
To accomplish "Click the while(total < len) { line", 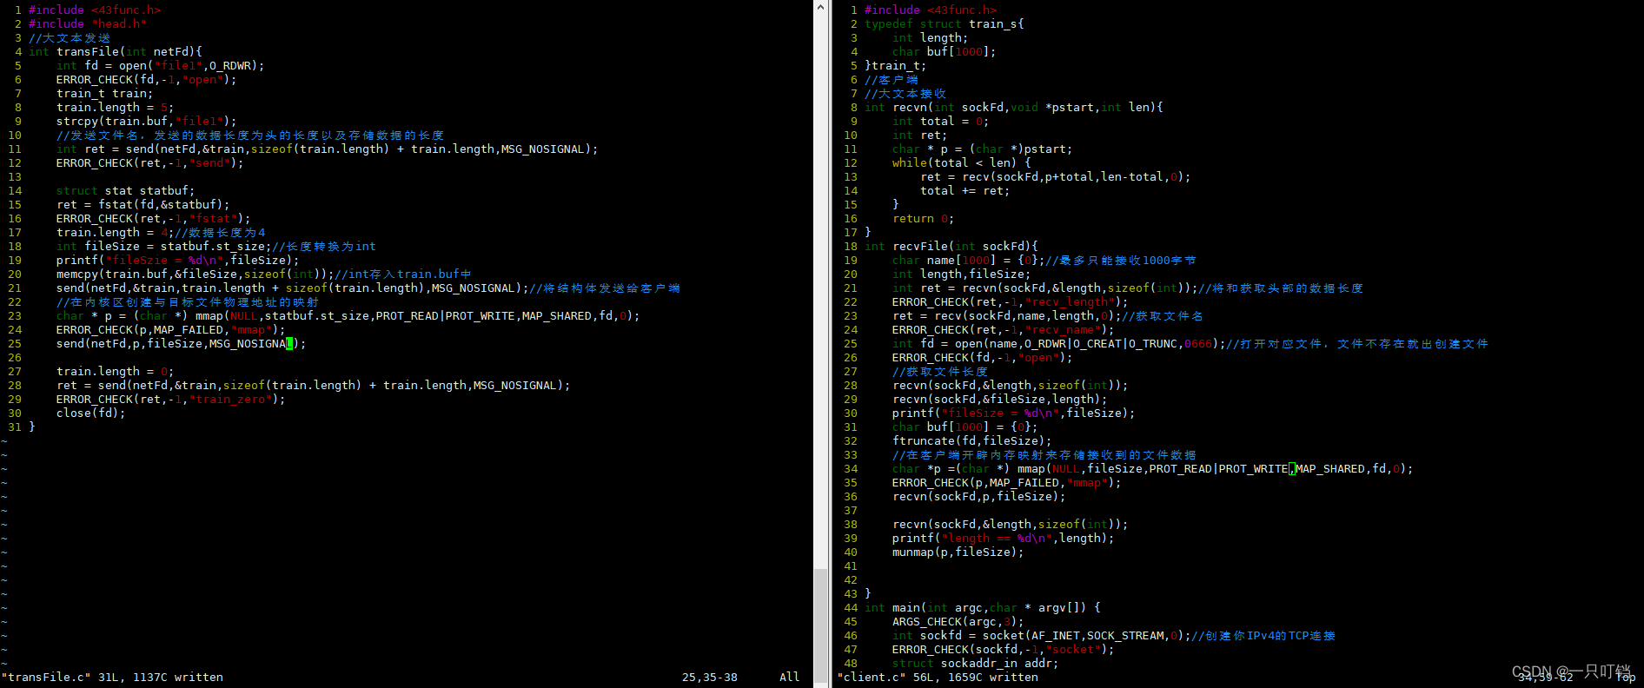I will pyautogui.click(x=961, y=163).
